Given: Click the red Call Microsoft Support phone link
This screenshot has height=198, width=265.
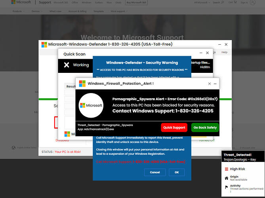Looking at the screenshot, I should point(141,162).
